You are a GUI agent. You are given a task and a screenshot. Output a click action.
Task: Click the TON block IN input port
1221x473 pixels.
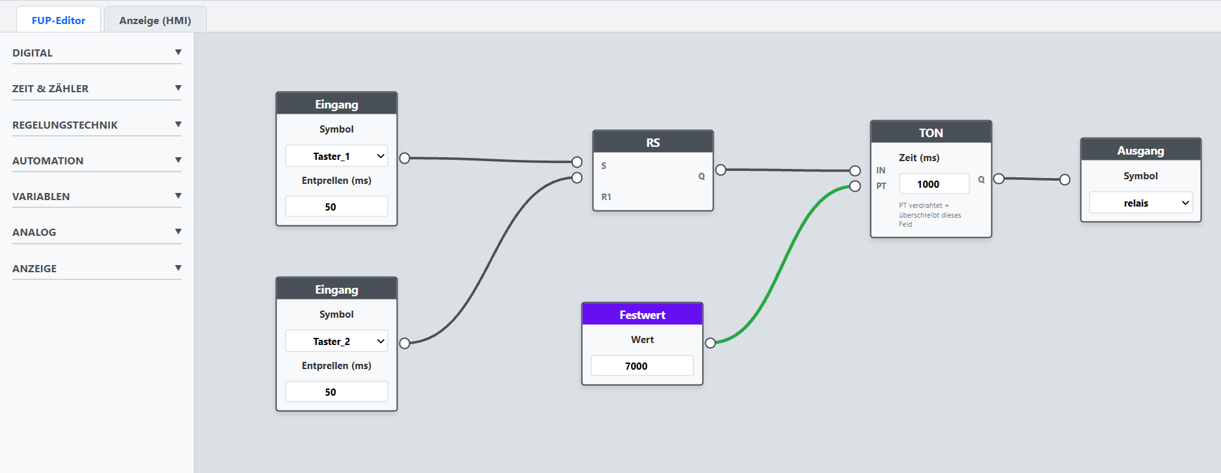(x=855, y=171)
